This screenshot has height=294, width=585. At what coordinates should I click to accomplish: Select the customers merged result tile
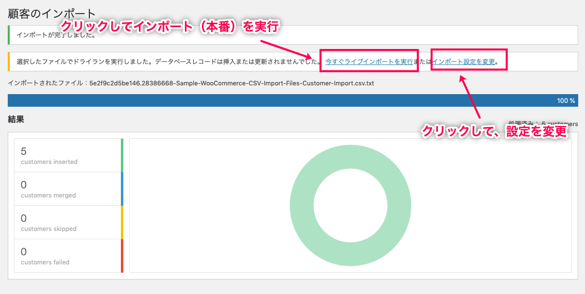(x=68, y=189)
